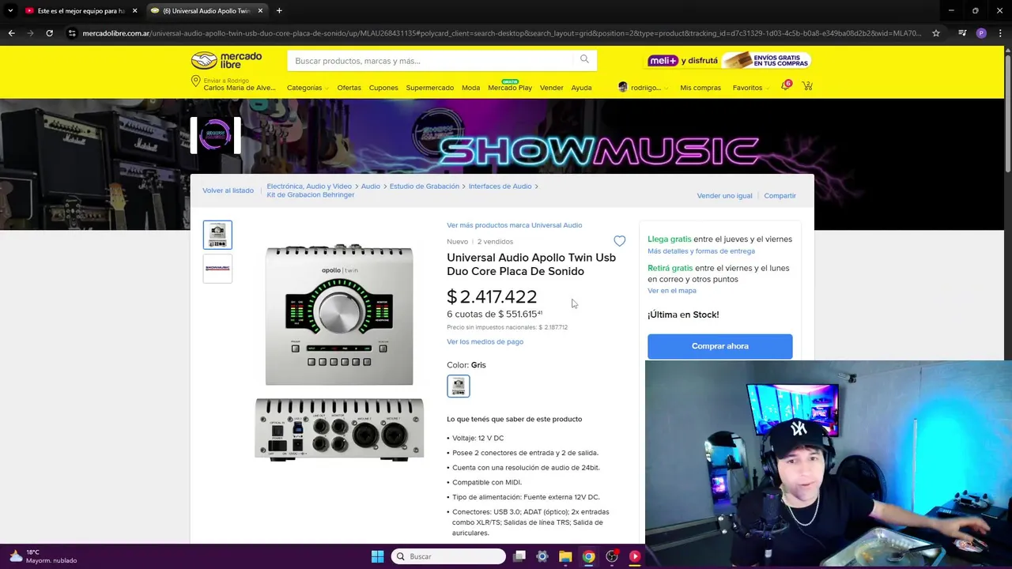
Task: Open the notifications bell icon
Action: click(x=785, y=86)
